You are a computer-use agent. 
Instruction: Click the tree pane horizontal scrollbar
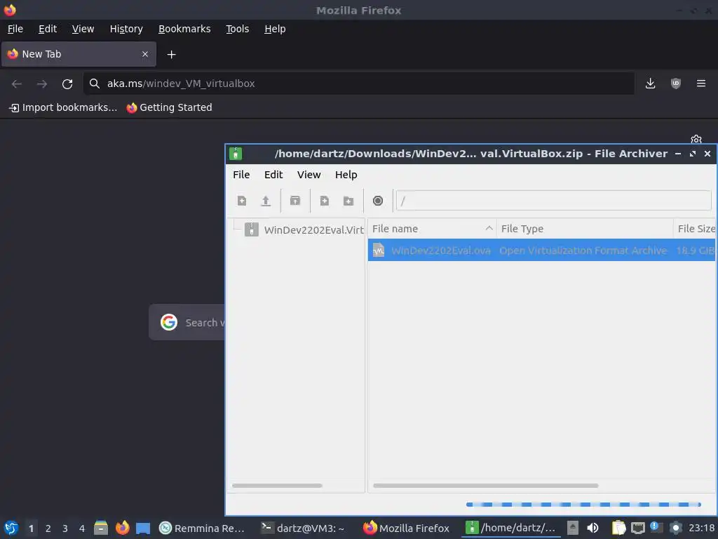[x=277, y=486]
